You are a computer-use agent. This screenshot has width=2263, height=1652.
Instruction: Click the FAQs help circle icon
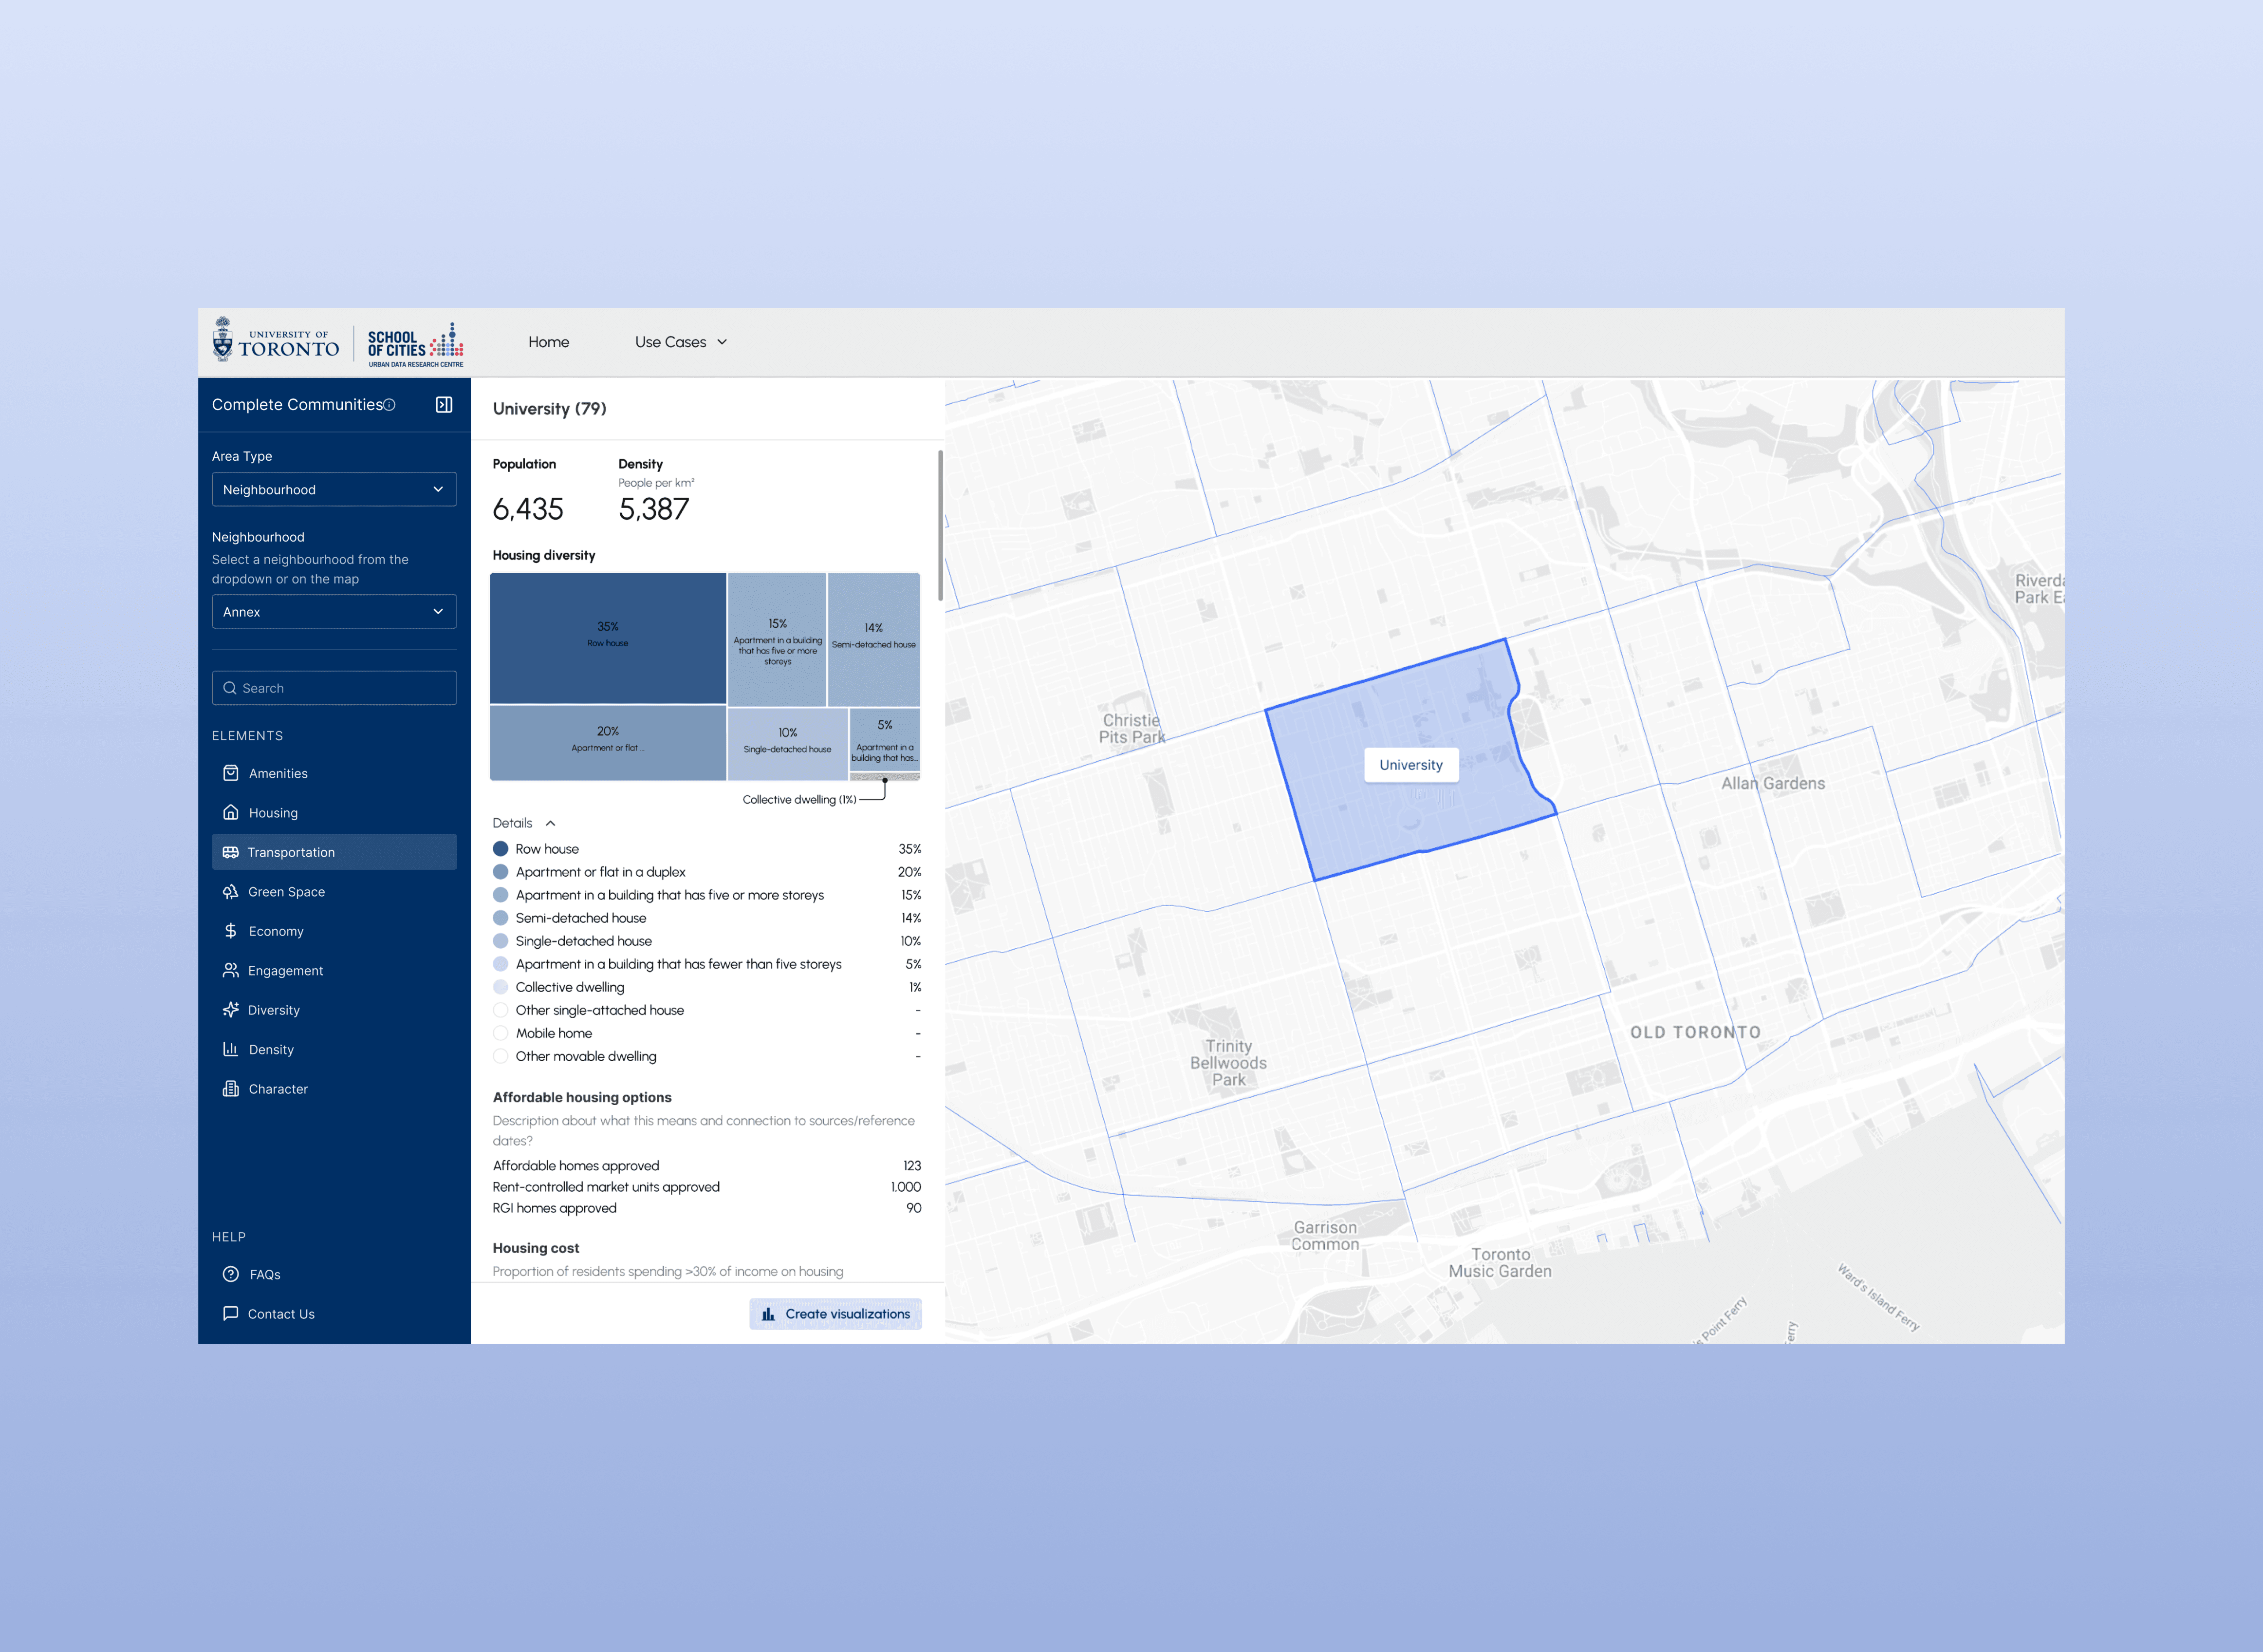coord(231,1274)
